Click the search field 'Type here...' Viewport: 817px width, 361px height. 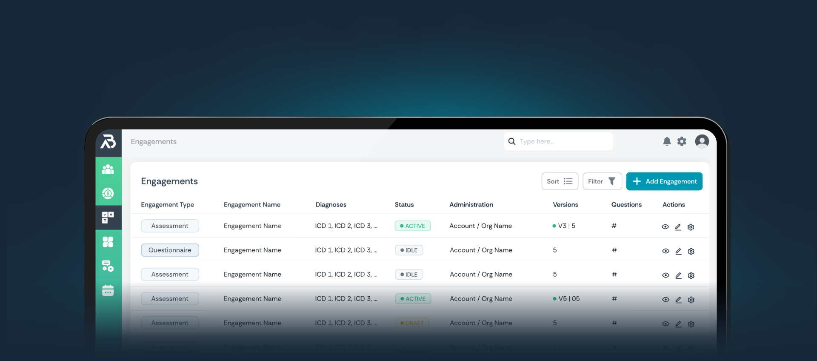point(562,141)
